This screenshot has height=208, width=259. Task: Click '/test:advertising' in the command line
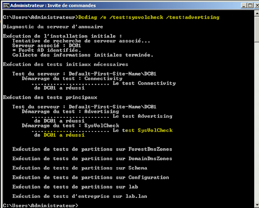(x=193, y=17)
